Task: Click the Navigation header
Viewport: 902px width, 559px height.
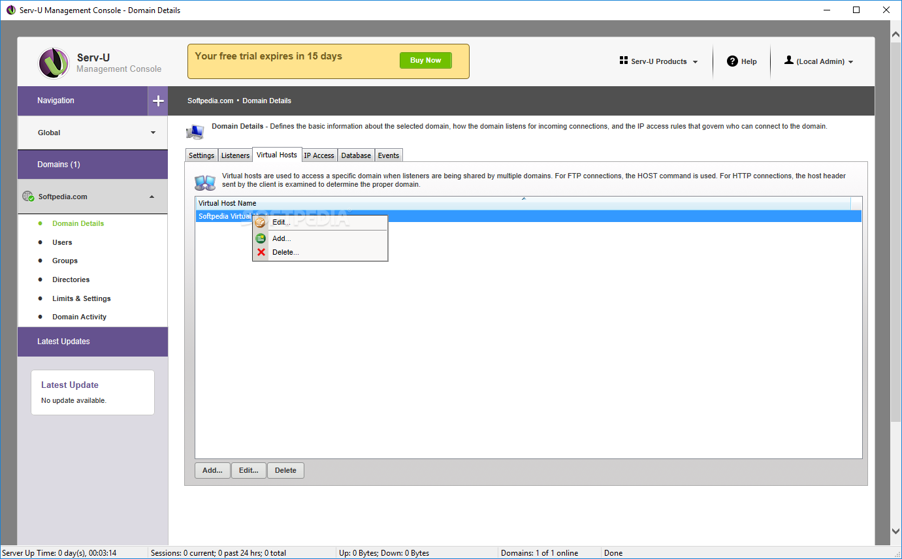Action: click(83, 101)
